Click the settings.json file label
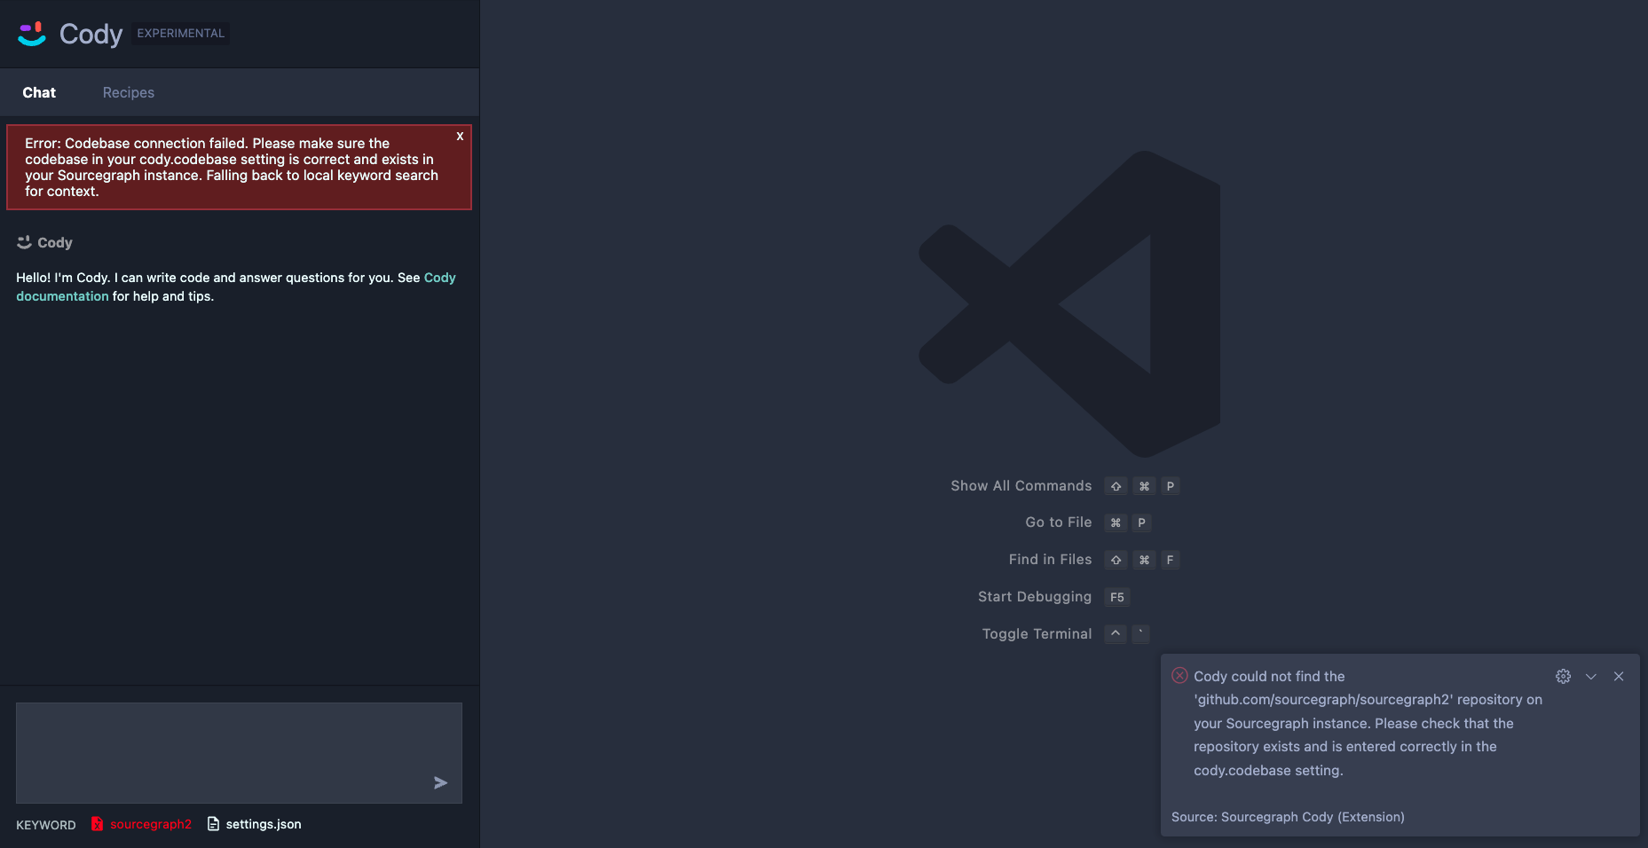Viewport: 1648px width, 848px height. pyautogui.click(x=264, y=824)
